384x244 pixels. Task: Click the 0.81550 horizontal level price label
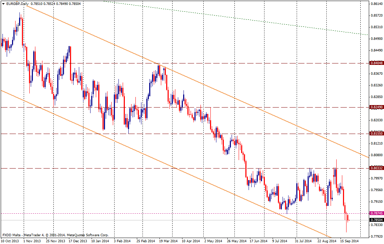click(x=376, y=134)
